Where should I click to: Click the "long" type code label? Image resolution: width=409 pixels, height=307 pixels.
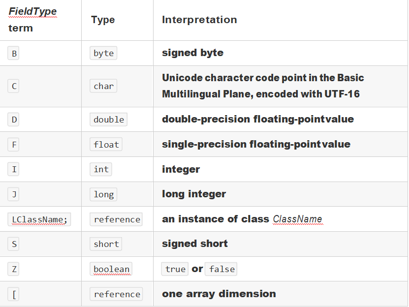point(103,194)
